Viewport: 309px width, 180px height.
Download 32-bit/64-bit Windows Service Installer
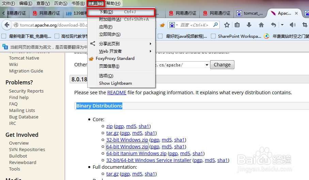[149, 160]
